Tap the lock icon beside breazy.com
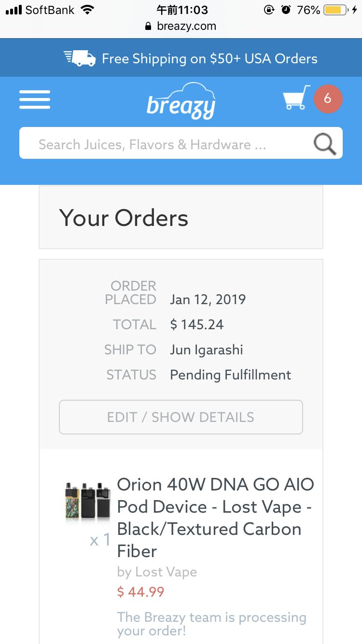The image size is (362, 644). (x=148, y=26)
